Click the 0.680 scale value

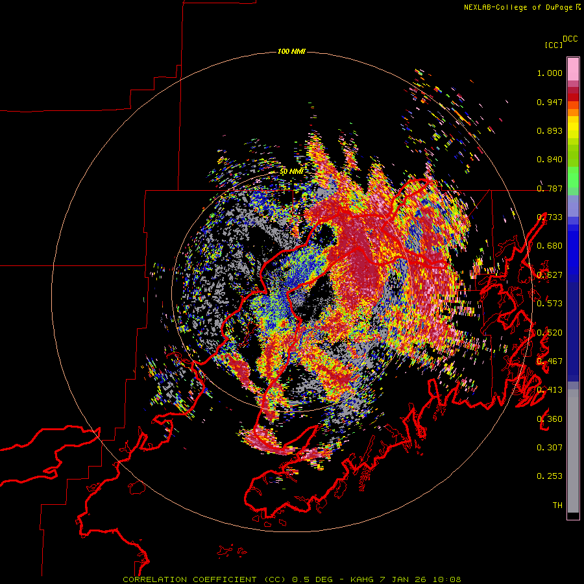click(550, 246)
